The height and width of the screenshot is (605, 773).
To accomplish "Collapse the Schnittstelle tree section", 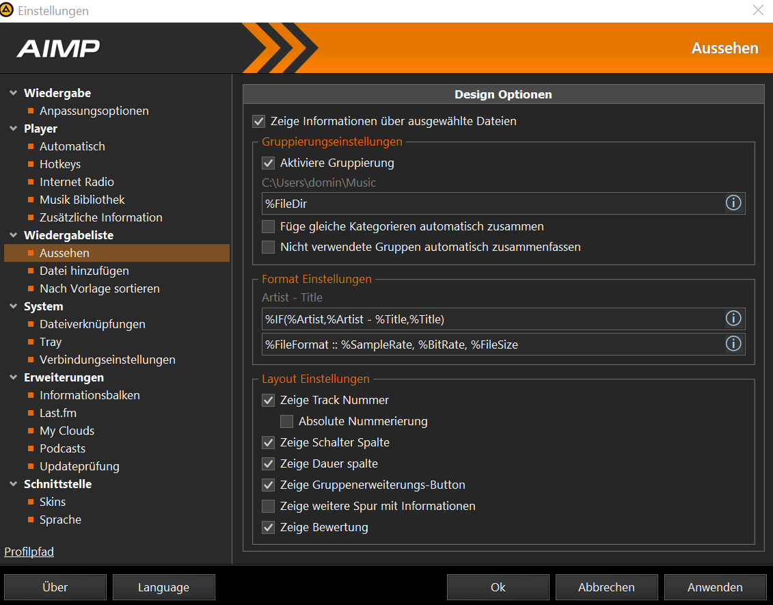I will tap(13, 484).
